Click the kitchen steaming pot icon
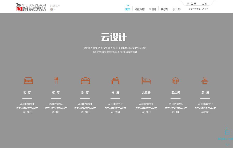The height and width of the screenshot is (148, 233). [x=205, y=80]
